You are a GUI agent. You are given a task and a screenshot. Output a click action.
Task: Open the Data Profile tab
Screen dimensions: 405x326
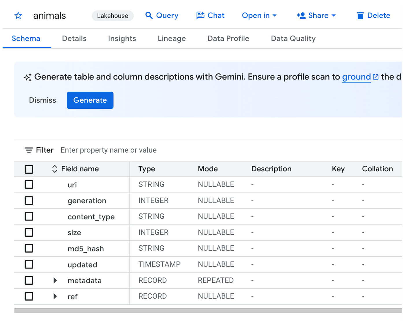(229, 38)
